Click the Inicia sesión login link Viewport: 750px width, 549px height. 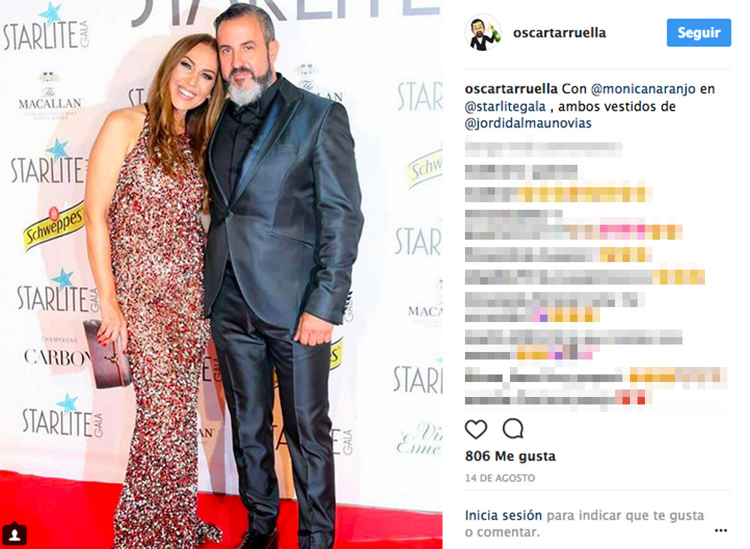click(503, 515)
